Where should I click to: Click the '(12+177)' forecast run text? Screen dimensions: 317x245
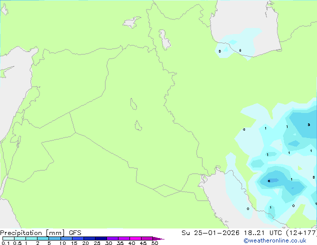301,233
